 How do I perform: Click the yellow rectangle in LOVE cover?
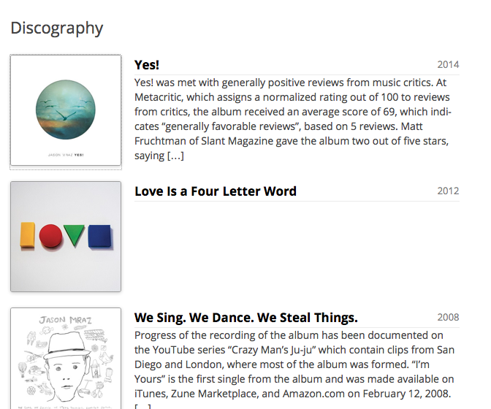point(28,234)
